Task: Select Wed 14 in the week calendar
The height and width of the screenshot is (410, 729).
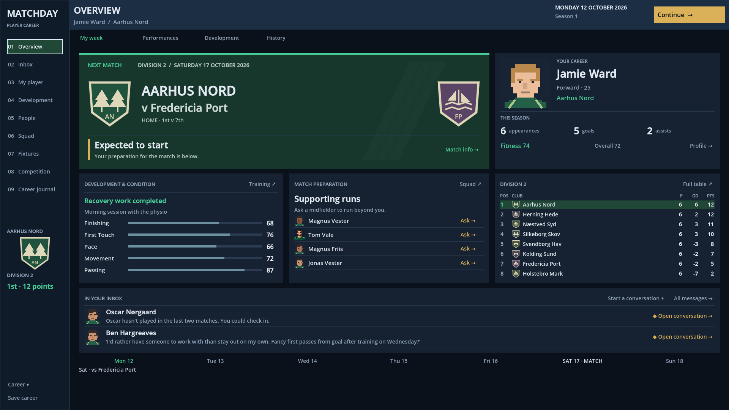Action: [307, 361]
